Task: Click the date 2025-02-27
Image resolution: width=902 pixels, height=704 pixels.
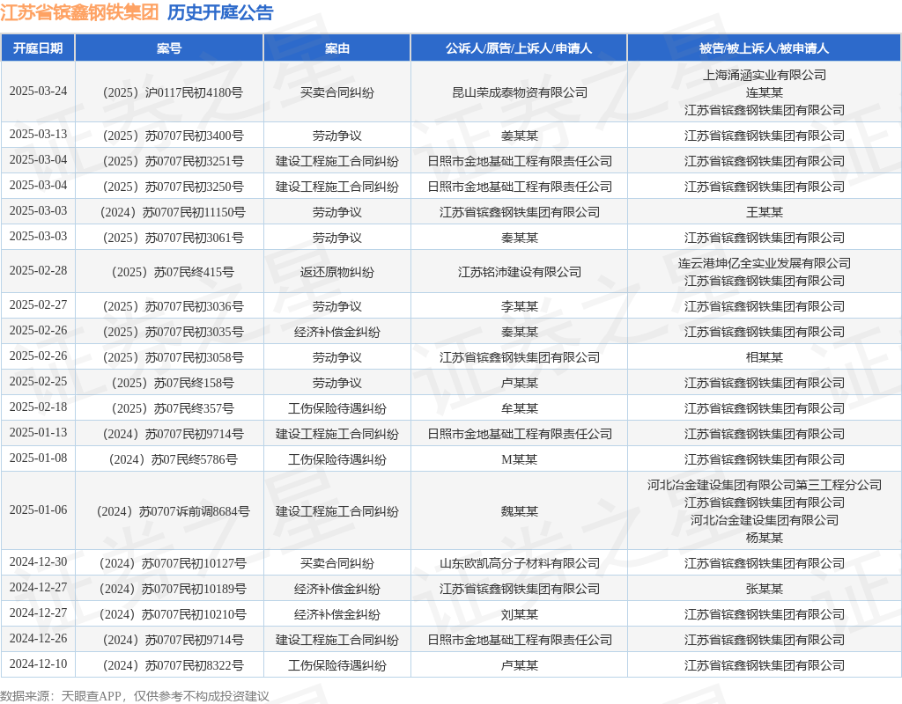Action: [x=38, y=305]
